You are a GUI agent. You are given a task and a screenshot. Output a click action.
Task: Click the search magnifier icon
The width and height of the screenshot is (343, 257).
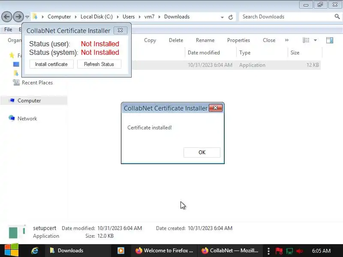click(337, 16)
